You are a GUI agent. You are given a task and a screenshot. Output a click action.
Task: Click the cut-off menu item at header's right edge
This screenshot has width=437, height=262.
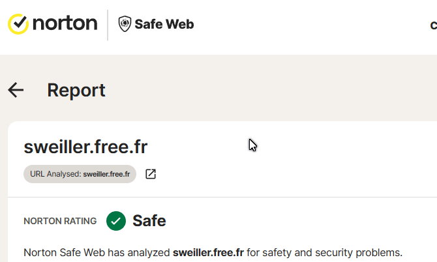pos(433,25)
